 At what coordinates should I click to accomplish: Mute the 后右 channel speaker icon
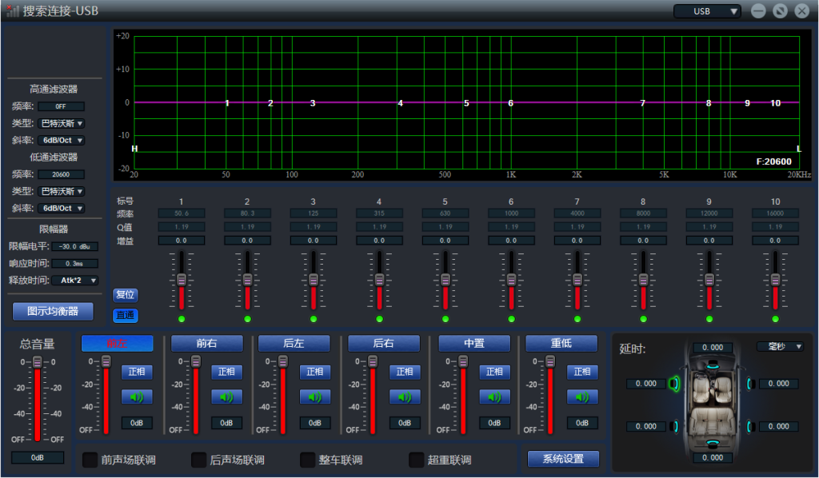point(405,397)
